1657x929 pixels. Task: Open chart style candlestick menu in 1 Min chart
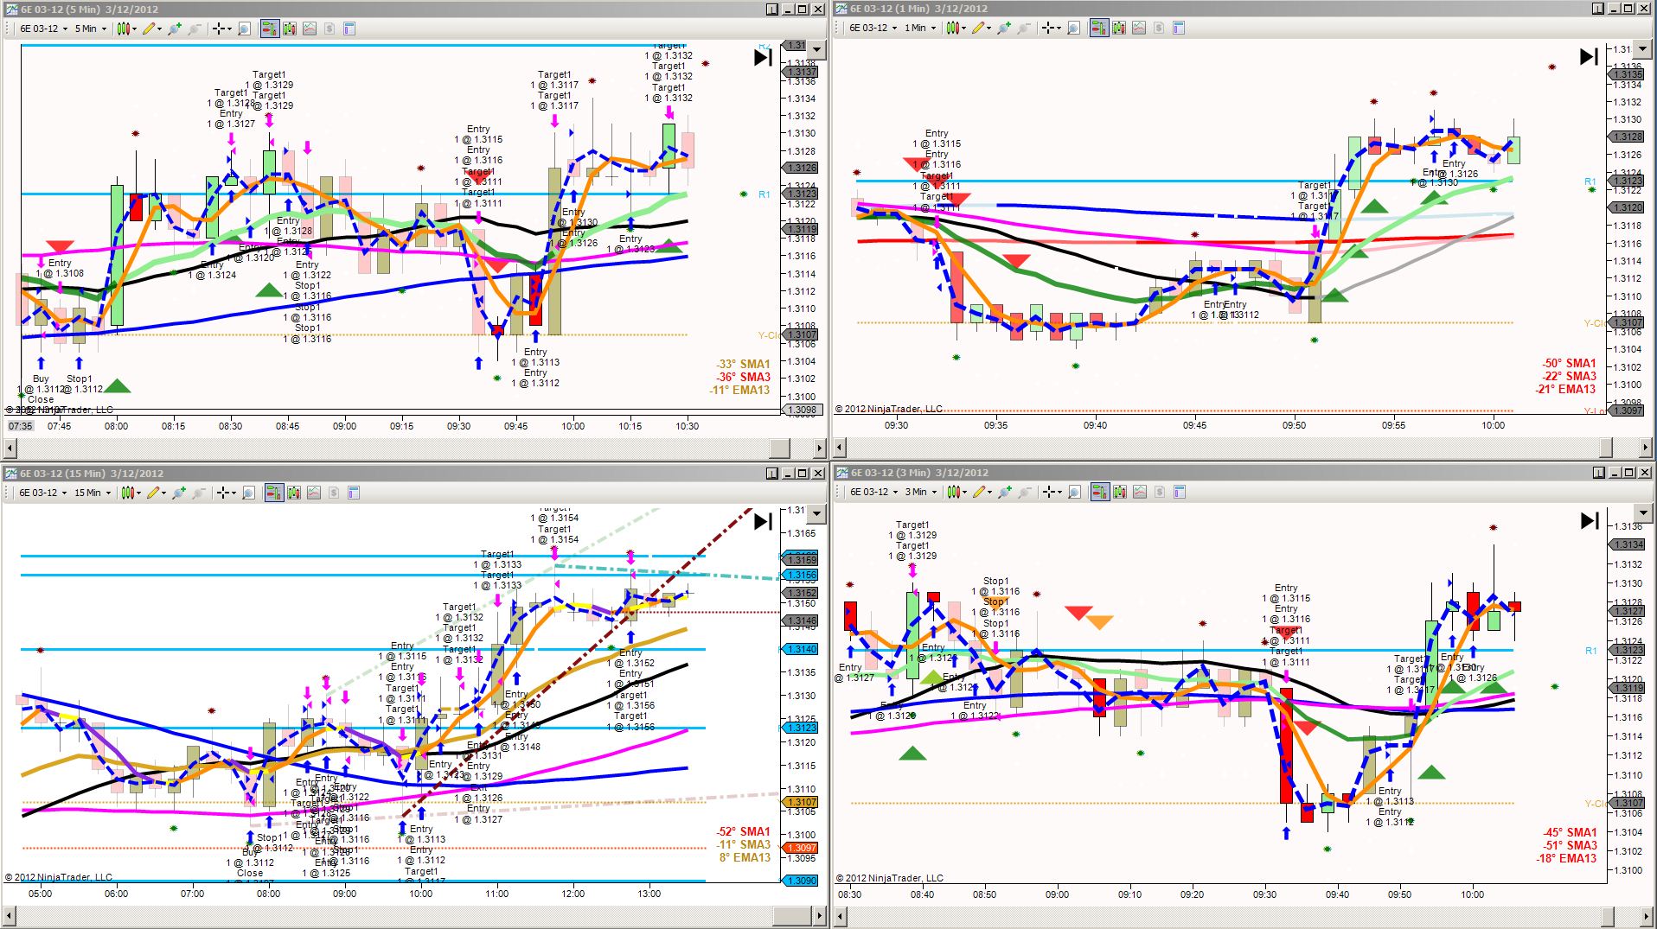click(955, 28)
